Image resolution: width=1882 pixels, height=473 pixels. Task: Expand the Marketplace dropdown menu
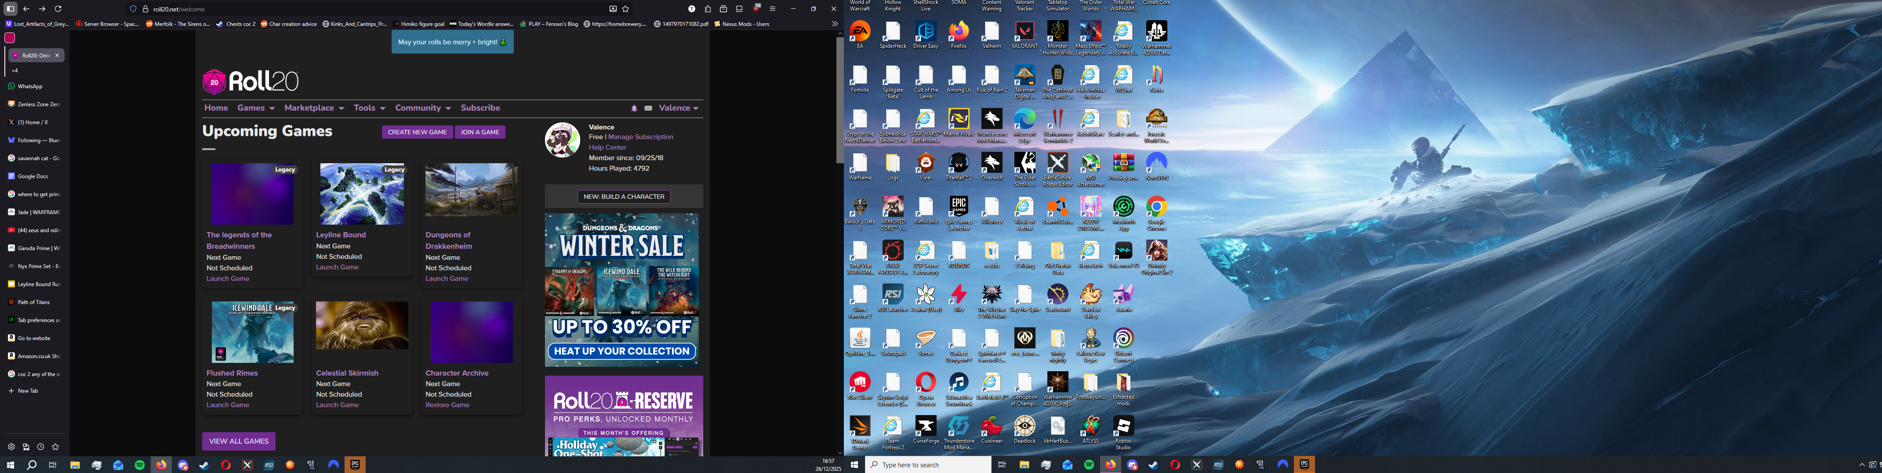pyautogui.click(x=313, y=108)
